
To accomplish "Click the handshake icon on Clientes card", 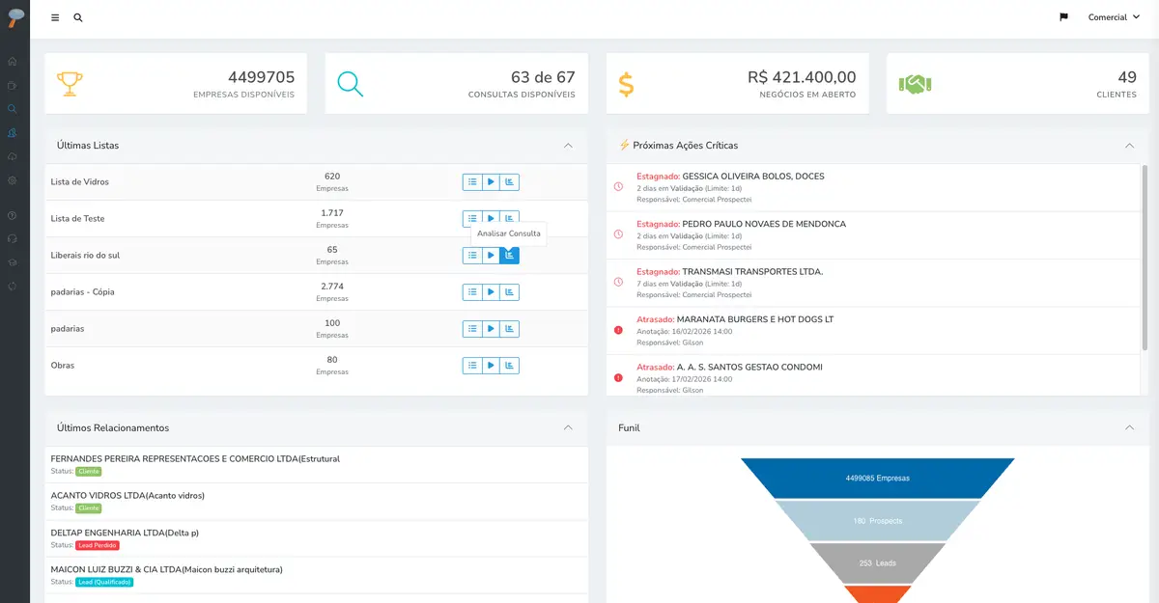I will 914,84.
